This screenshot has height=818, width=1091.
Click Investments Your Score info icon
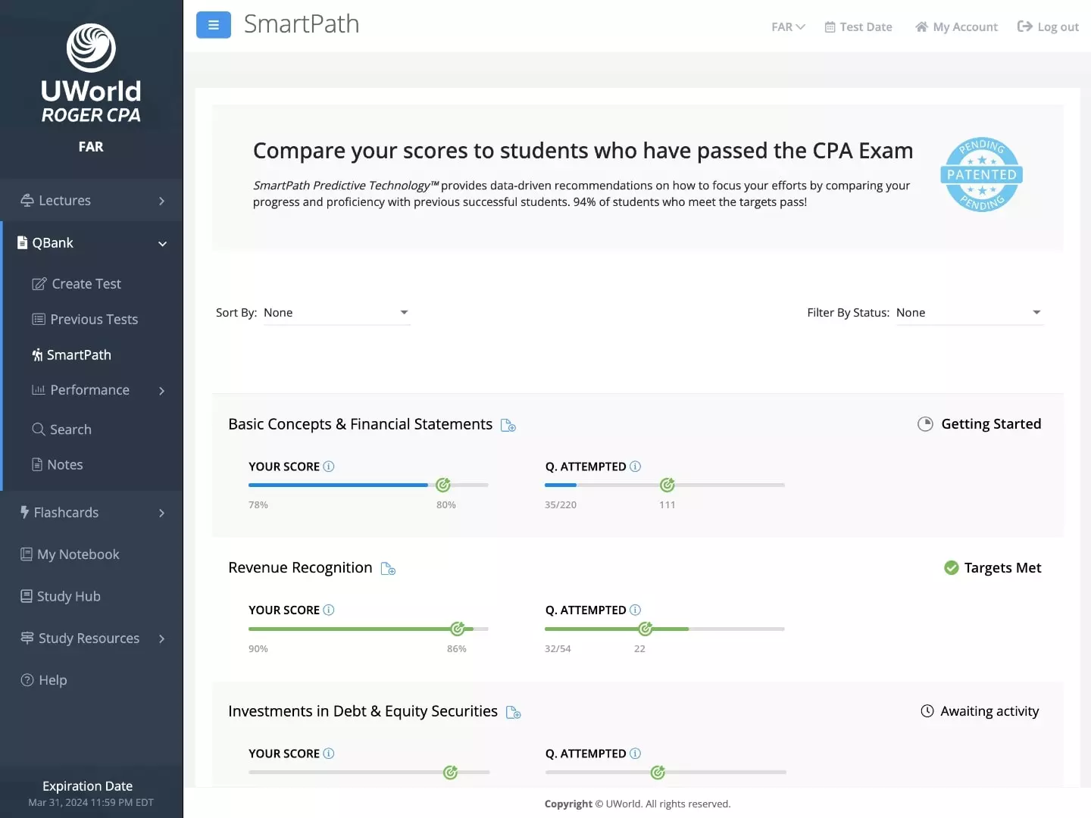pyautogui.click(x=329, y=754)
